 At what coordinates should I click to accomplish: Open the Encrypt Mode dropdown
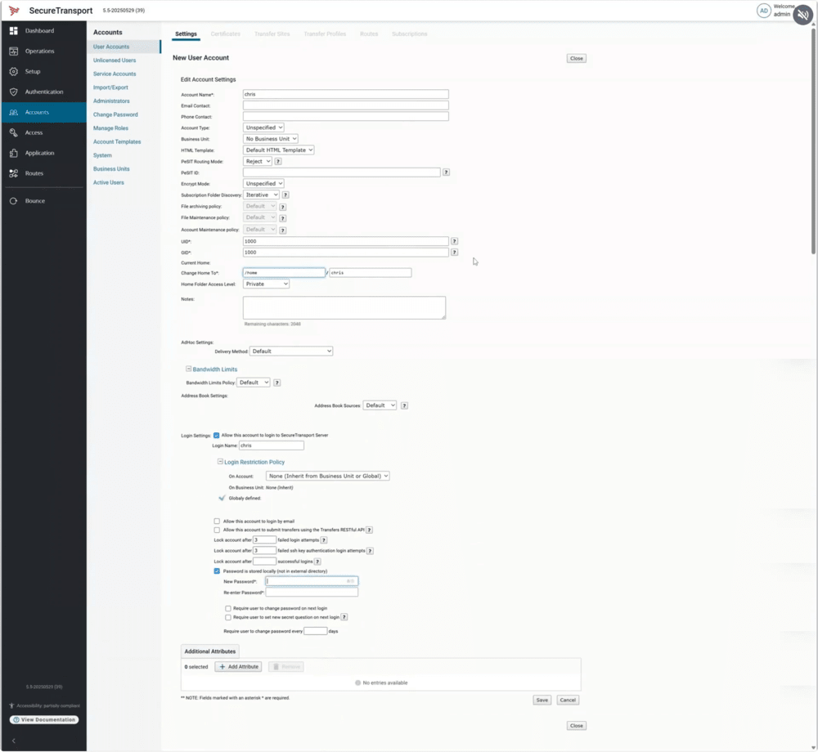click(263, 183)
